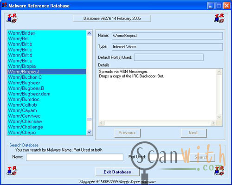Select the Worm/Bugbear entry
Screen dimensions: 232x185
click(47, 83)
